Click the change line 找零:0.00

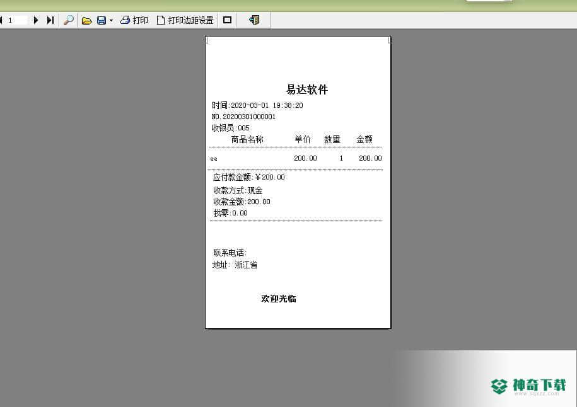coord(230,213)
